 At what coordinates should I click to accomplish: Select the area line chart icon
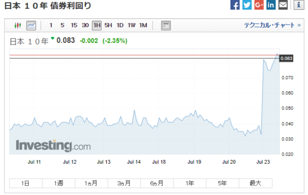point(31,26)
